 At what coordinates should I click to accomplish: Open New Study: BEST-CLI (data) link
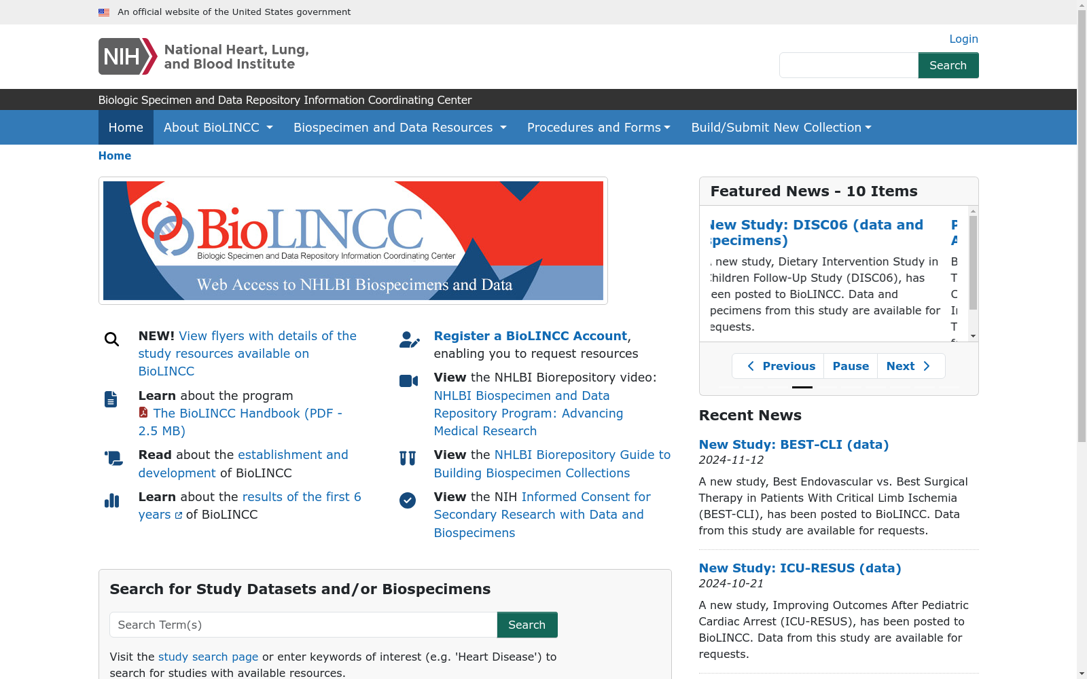tap(794, 445)
